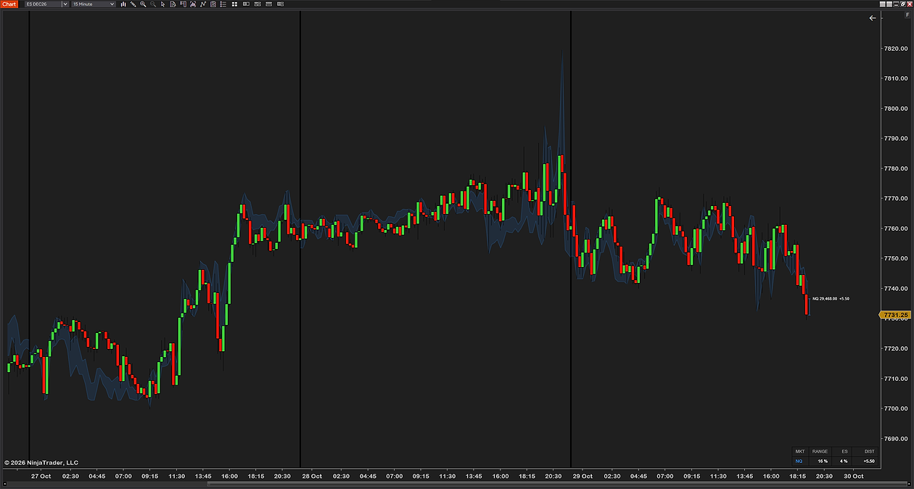Click the RANGE column header

(x=820, y=451)
